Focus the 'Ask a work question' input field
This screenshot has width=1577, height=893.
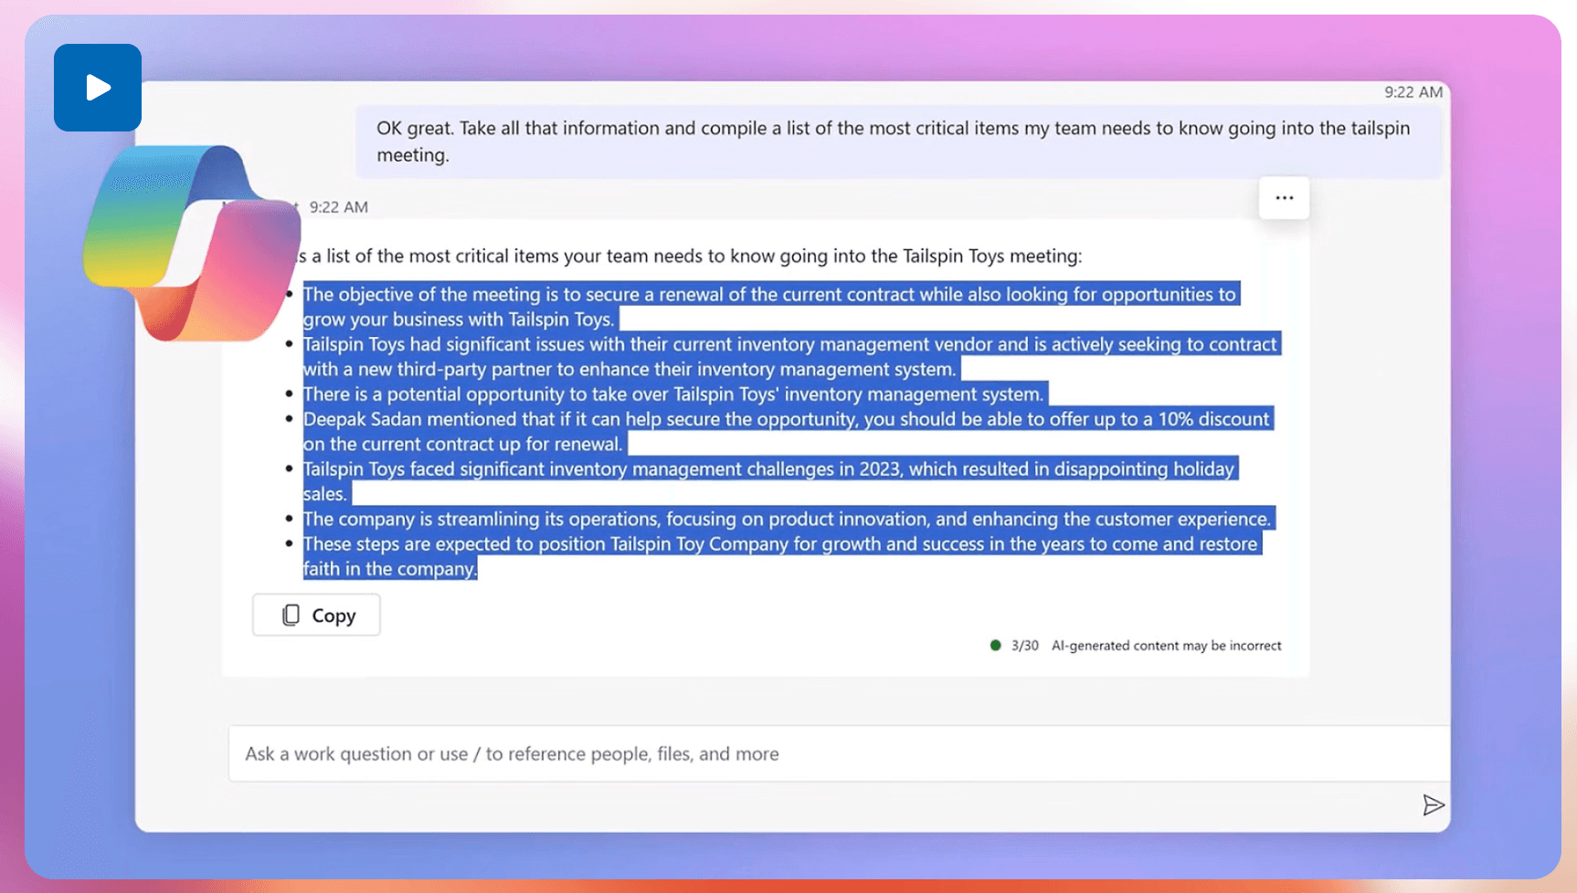click(x=839, y=754)
